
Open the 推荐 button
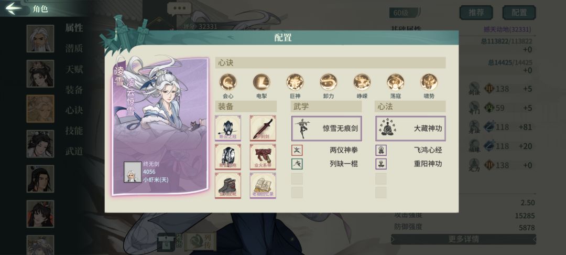click(476, 13)
